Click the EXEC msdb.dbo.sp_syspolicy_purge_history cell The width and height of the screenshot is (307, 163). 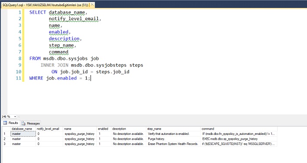tap(239, 139)
